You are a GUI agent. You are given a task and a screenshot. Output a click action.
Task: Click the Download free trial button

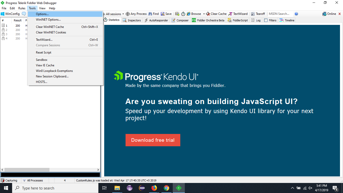153,140
